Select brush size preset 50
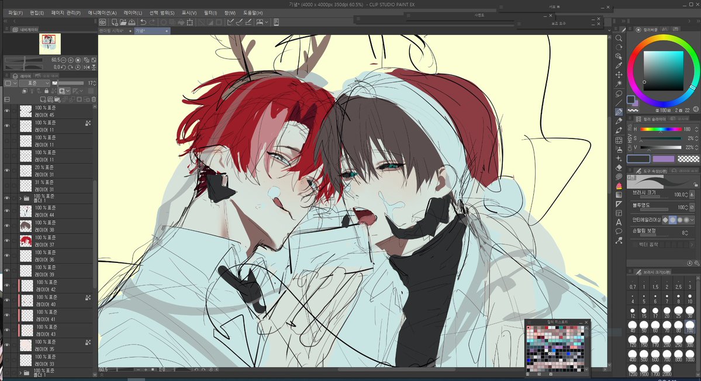 point(644,327)
